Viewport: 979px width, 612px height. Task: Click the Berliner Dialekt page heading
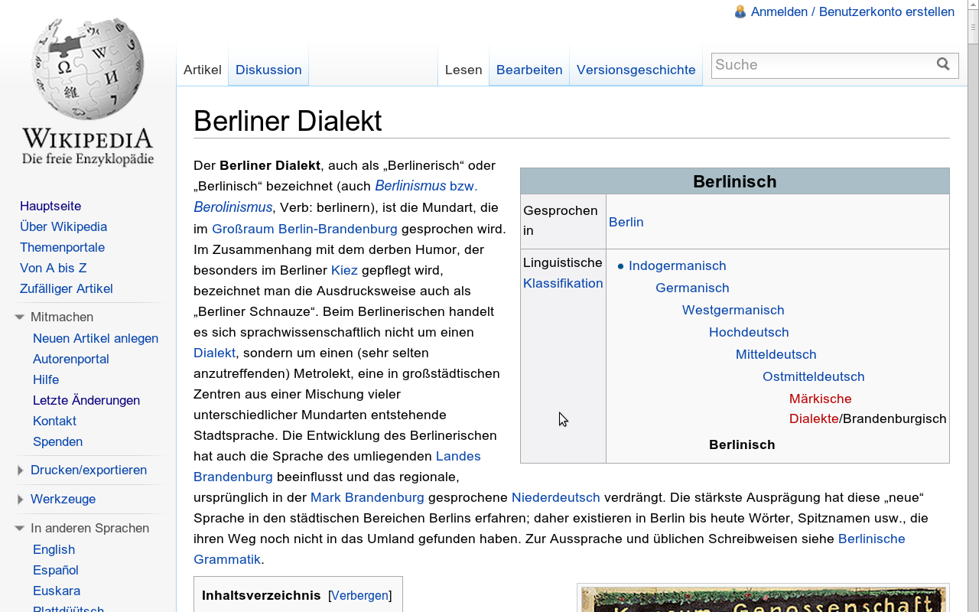click(288, 121)
